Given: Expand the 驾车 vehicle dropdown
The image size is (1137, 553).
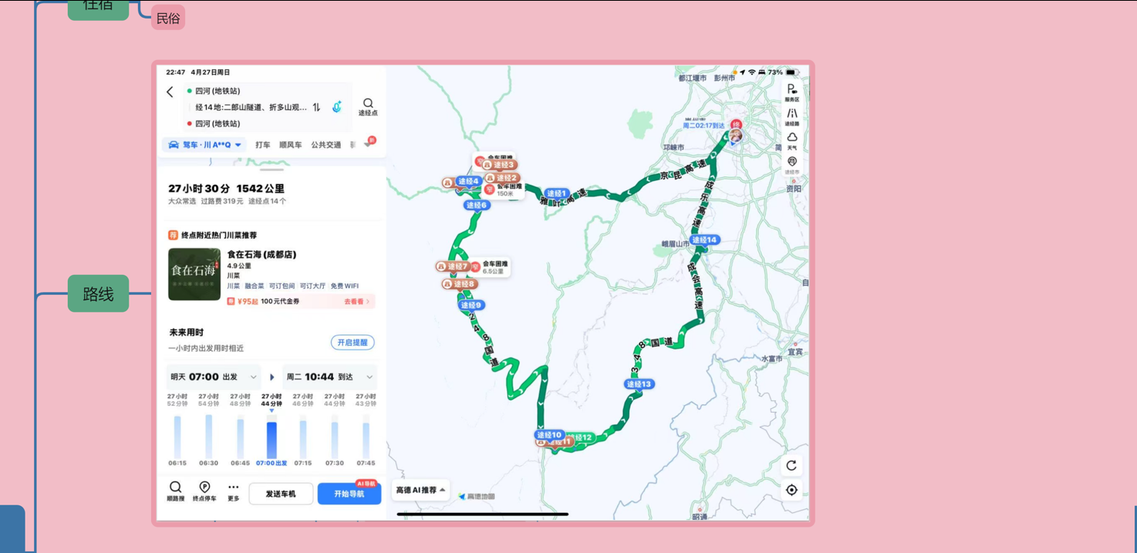Looking at the screenshot, I should pos(204,145).
